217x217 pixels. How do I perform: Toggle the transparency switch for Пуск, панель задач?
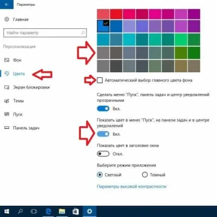pyautogui.click(x=103, y=109)
